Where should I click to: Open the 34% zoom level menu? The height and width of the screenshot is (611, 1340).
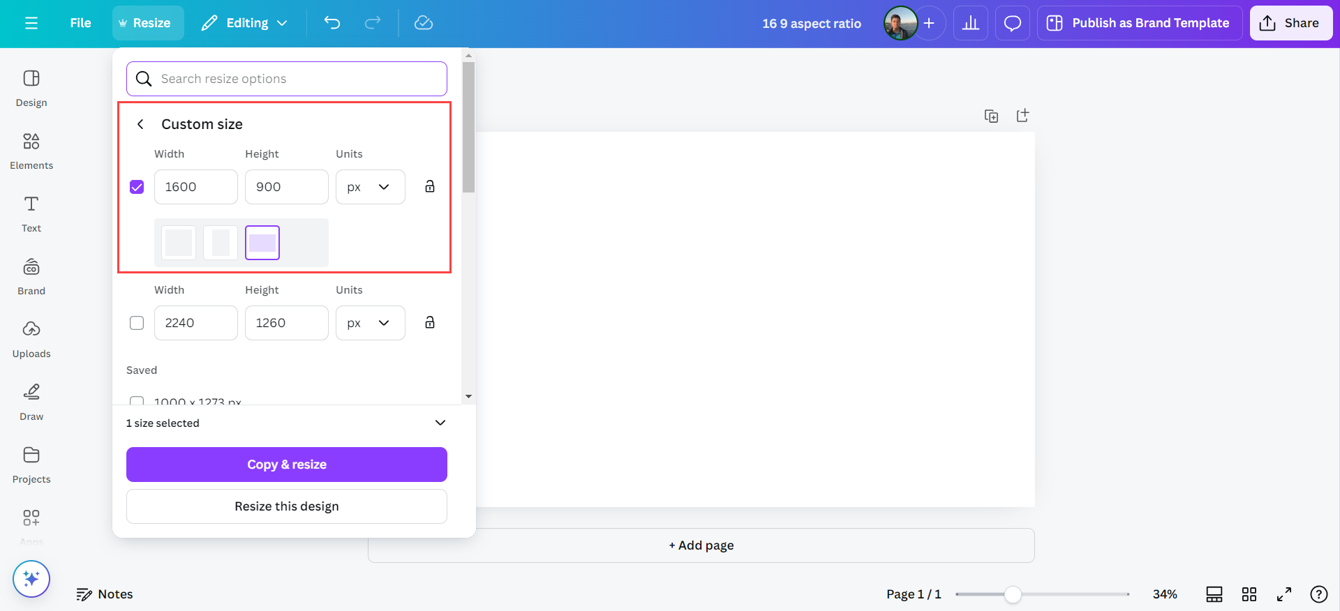(x=1165, y=594)
